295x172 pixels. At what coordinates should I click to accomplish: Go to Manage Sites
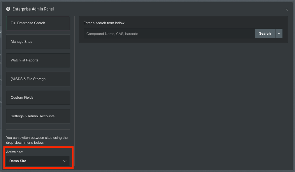pyautogui.click(x=38, y=42)
